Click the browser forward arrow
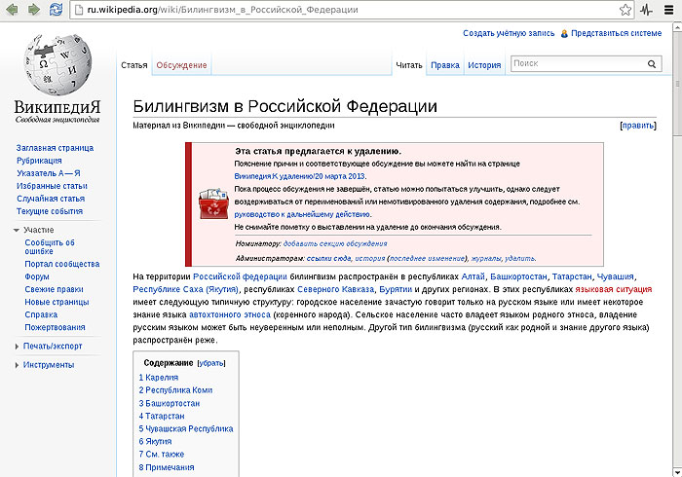Image resolution: width=682 pixels, height=477 pixels. coord(34,10)
